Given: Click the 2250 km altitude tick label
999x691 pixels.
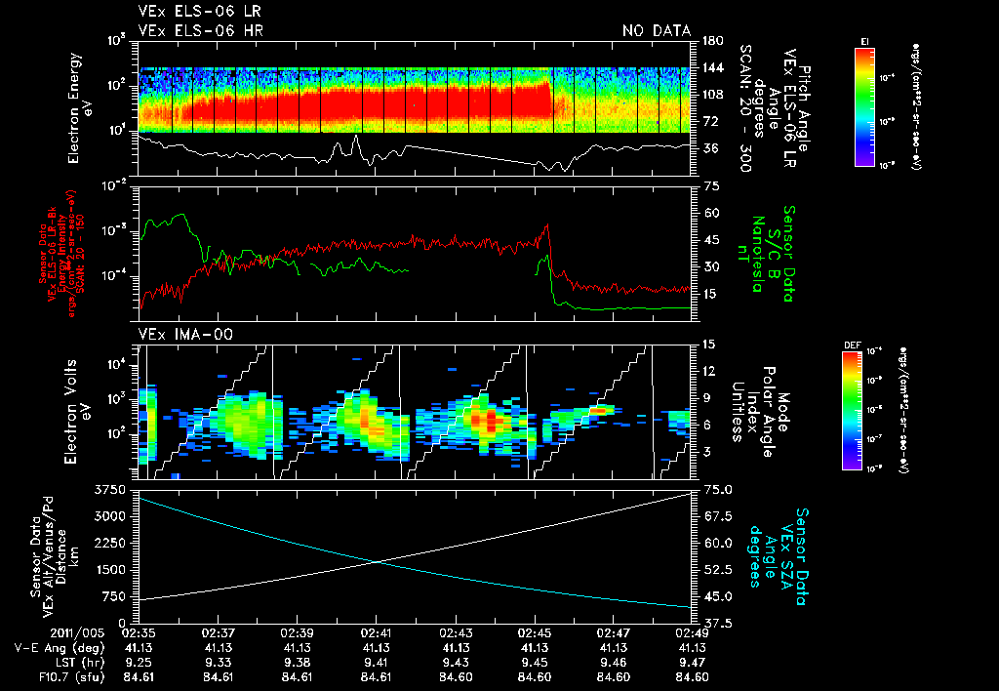Looking at the screenshot, I should (109, 543).
